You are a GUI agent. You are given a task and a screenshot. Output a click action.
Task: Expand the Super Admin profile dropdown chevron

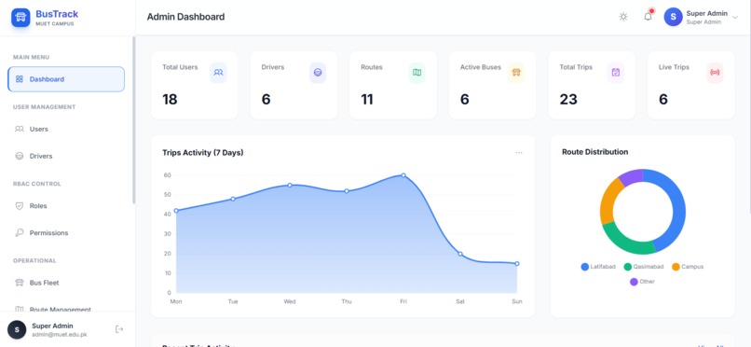point(735,17)
